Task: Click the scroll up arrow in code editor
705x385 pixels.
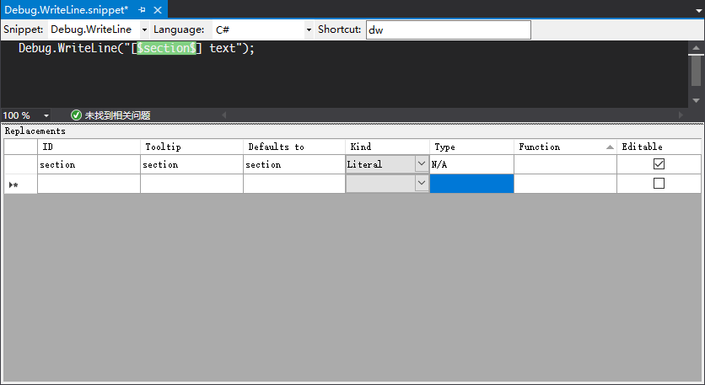Action: 696,49
